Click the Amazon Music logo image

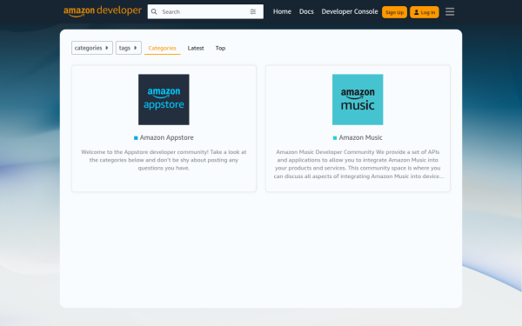click(x=358, y=99)
